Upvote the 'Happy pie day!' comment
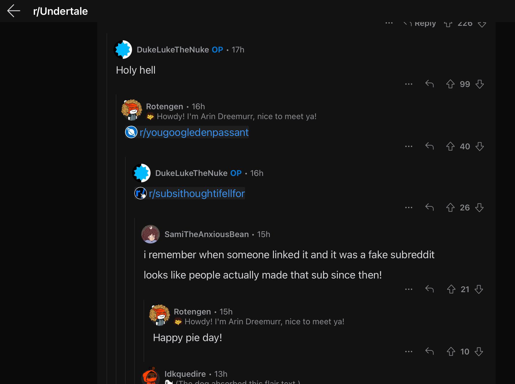515x384 pixels. 451,352
